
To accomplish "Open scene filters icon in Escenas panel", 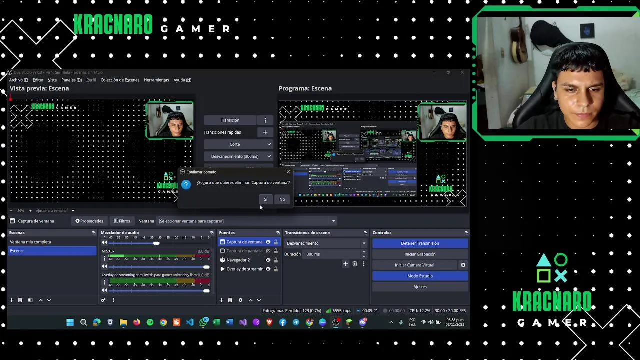I will (x=30, y=300).
